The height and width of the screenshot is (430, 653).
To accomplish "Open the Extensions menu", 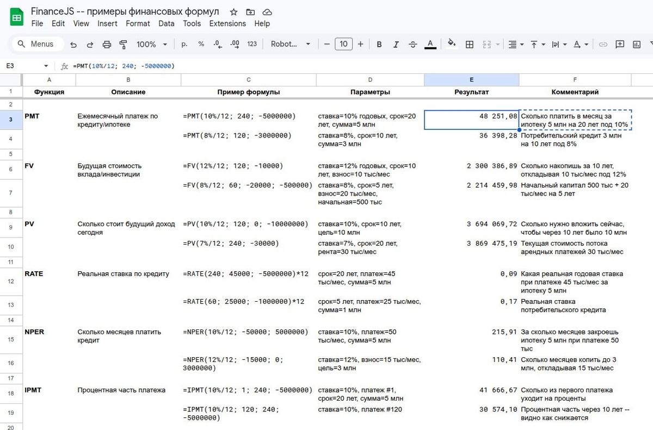I will click(x=227, y=23).
